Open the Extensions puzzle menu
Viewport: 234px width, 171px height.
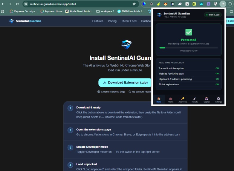click(x=230, y=4)
